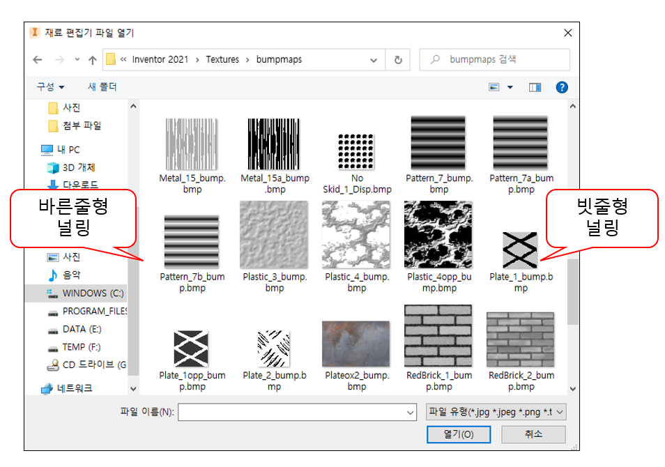Viewport: 665px width, 467px height.
Task: Select CD 드라이브 drive
Action: click(x=86, y=365)
